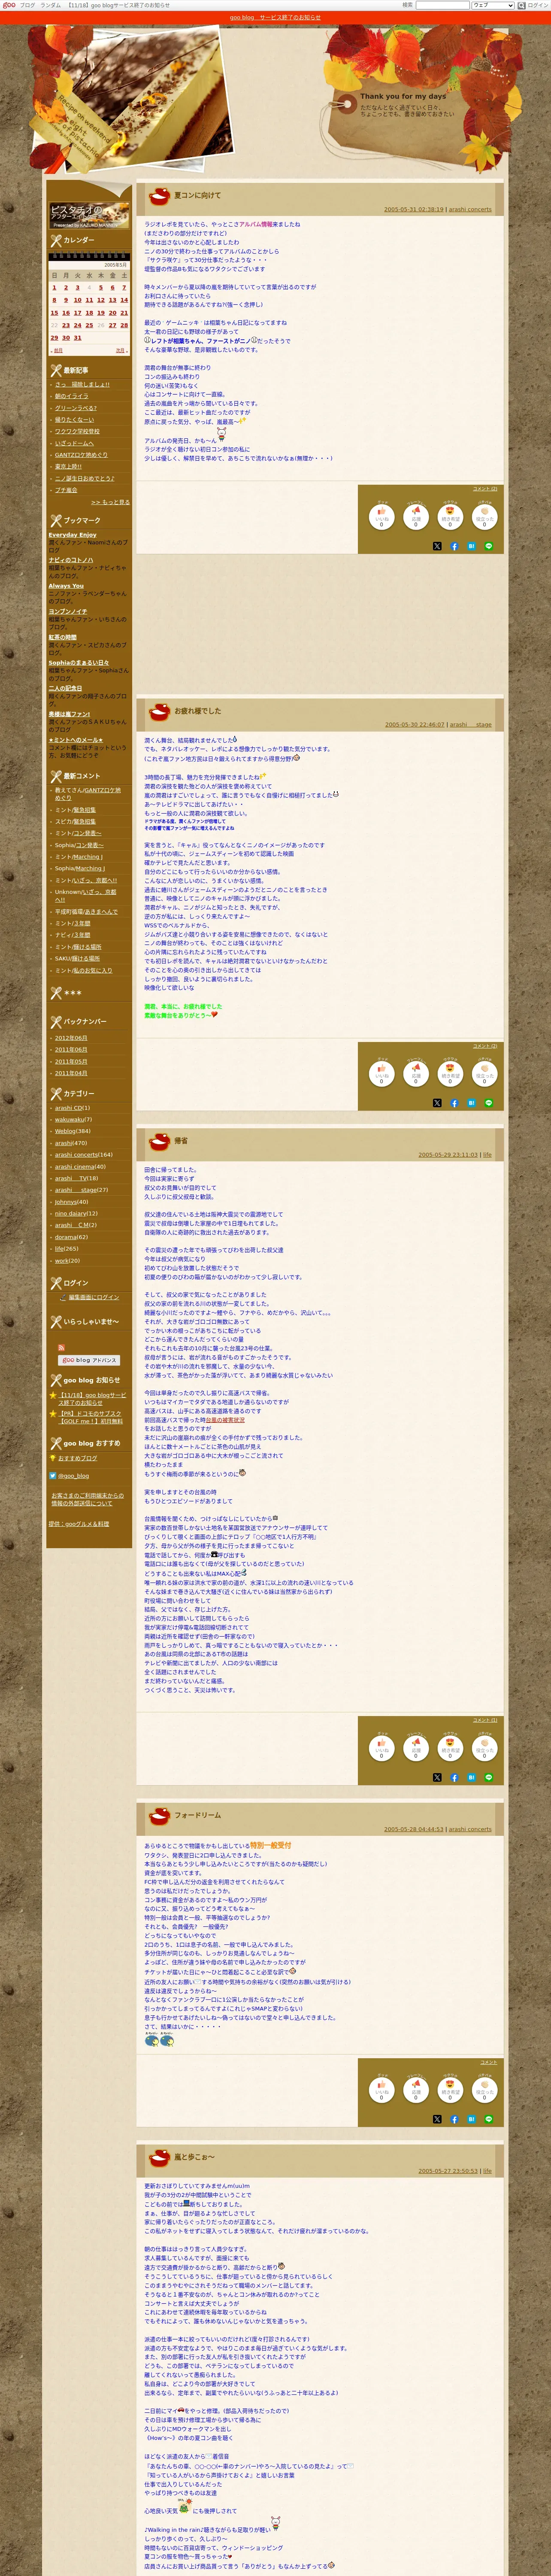
Task: Click the いいね reaction on 夏コンに向けて post
Action: coord(381,516)
